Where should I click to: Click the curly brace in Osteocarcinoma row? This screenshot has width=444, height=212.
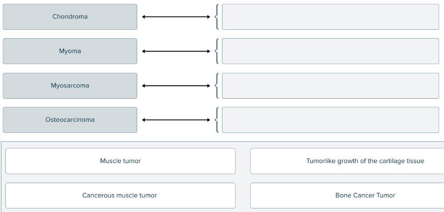216,120
